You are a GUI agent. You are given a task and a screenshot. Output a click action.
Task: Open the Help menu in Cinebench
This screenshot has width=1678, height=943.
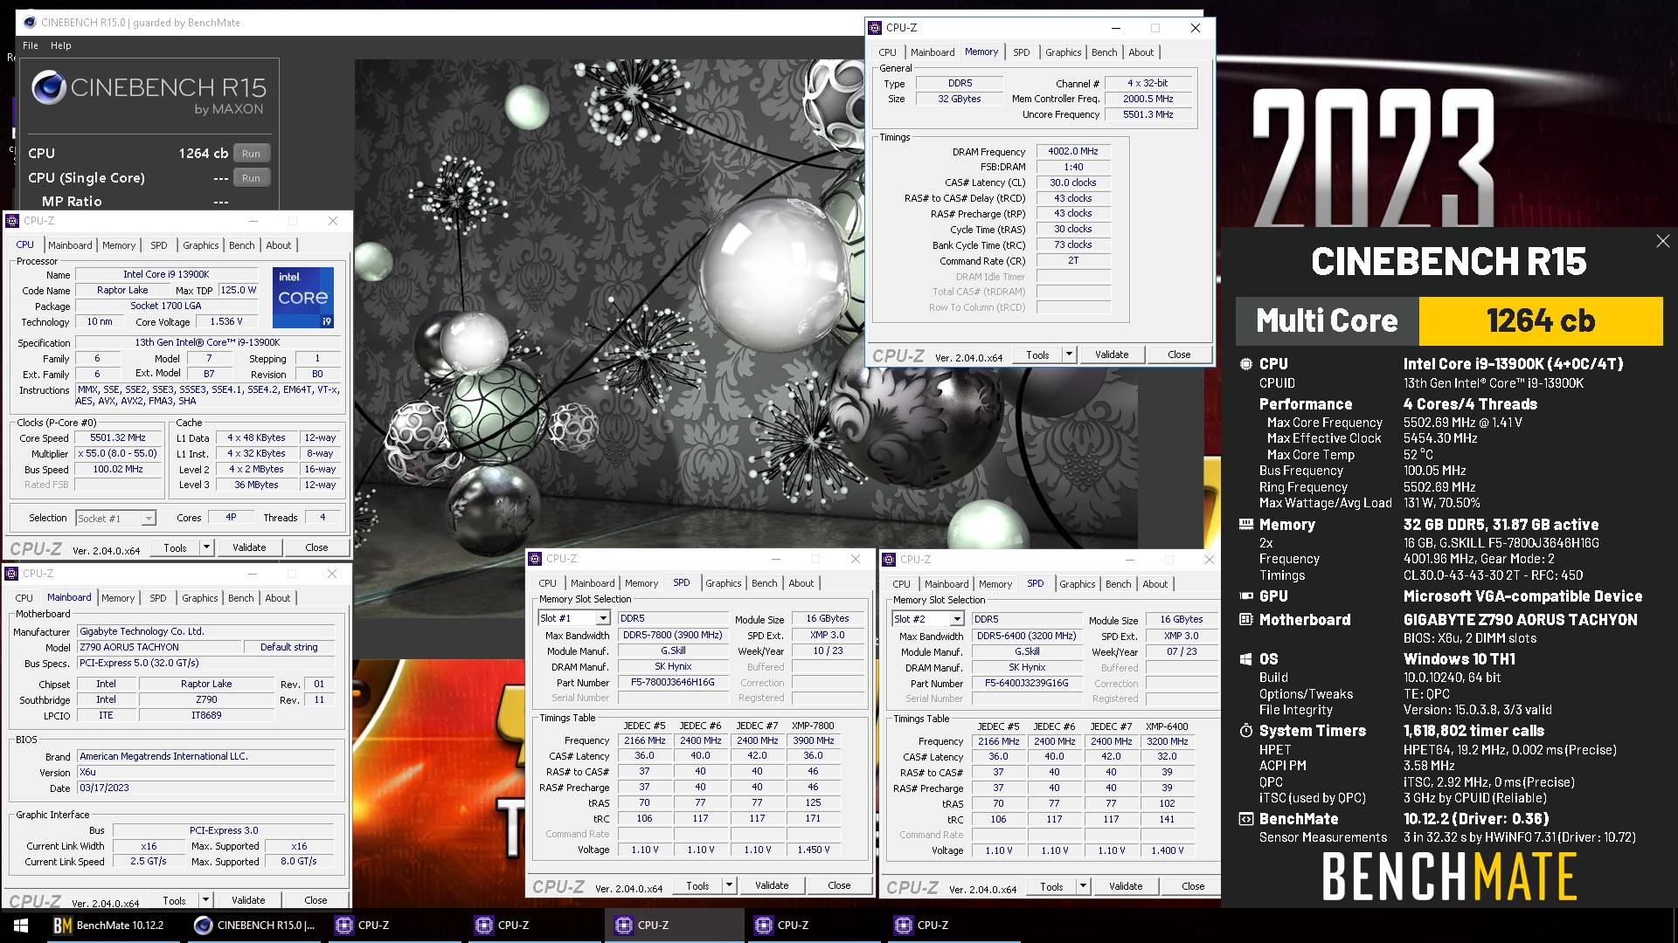(60, 45)
